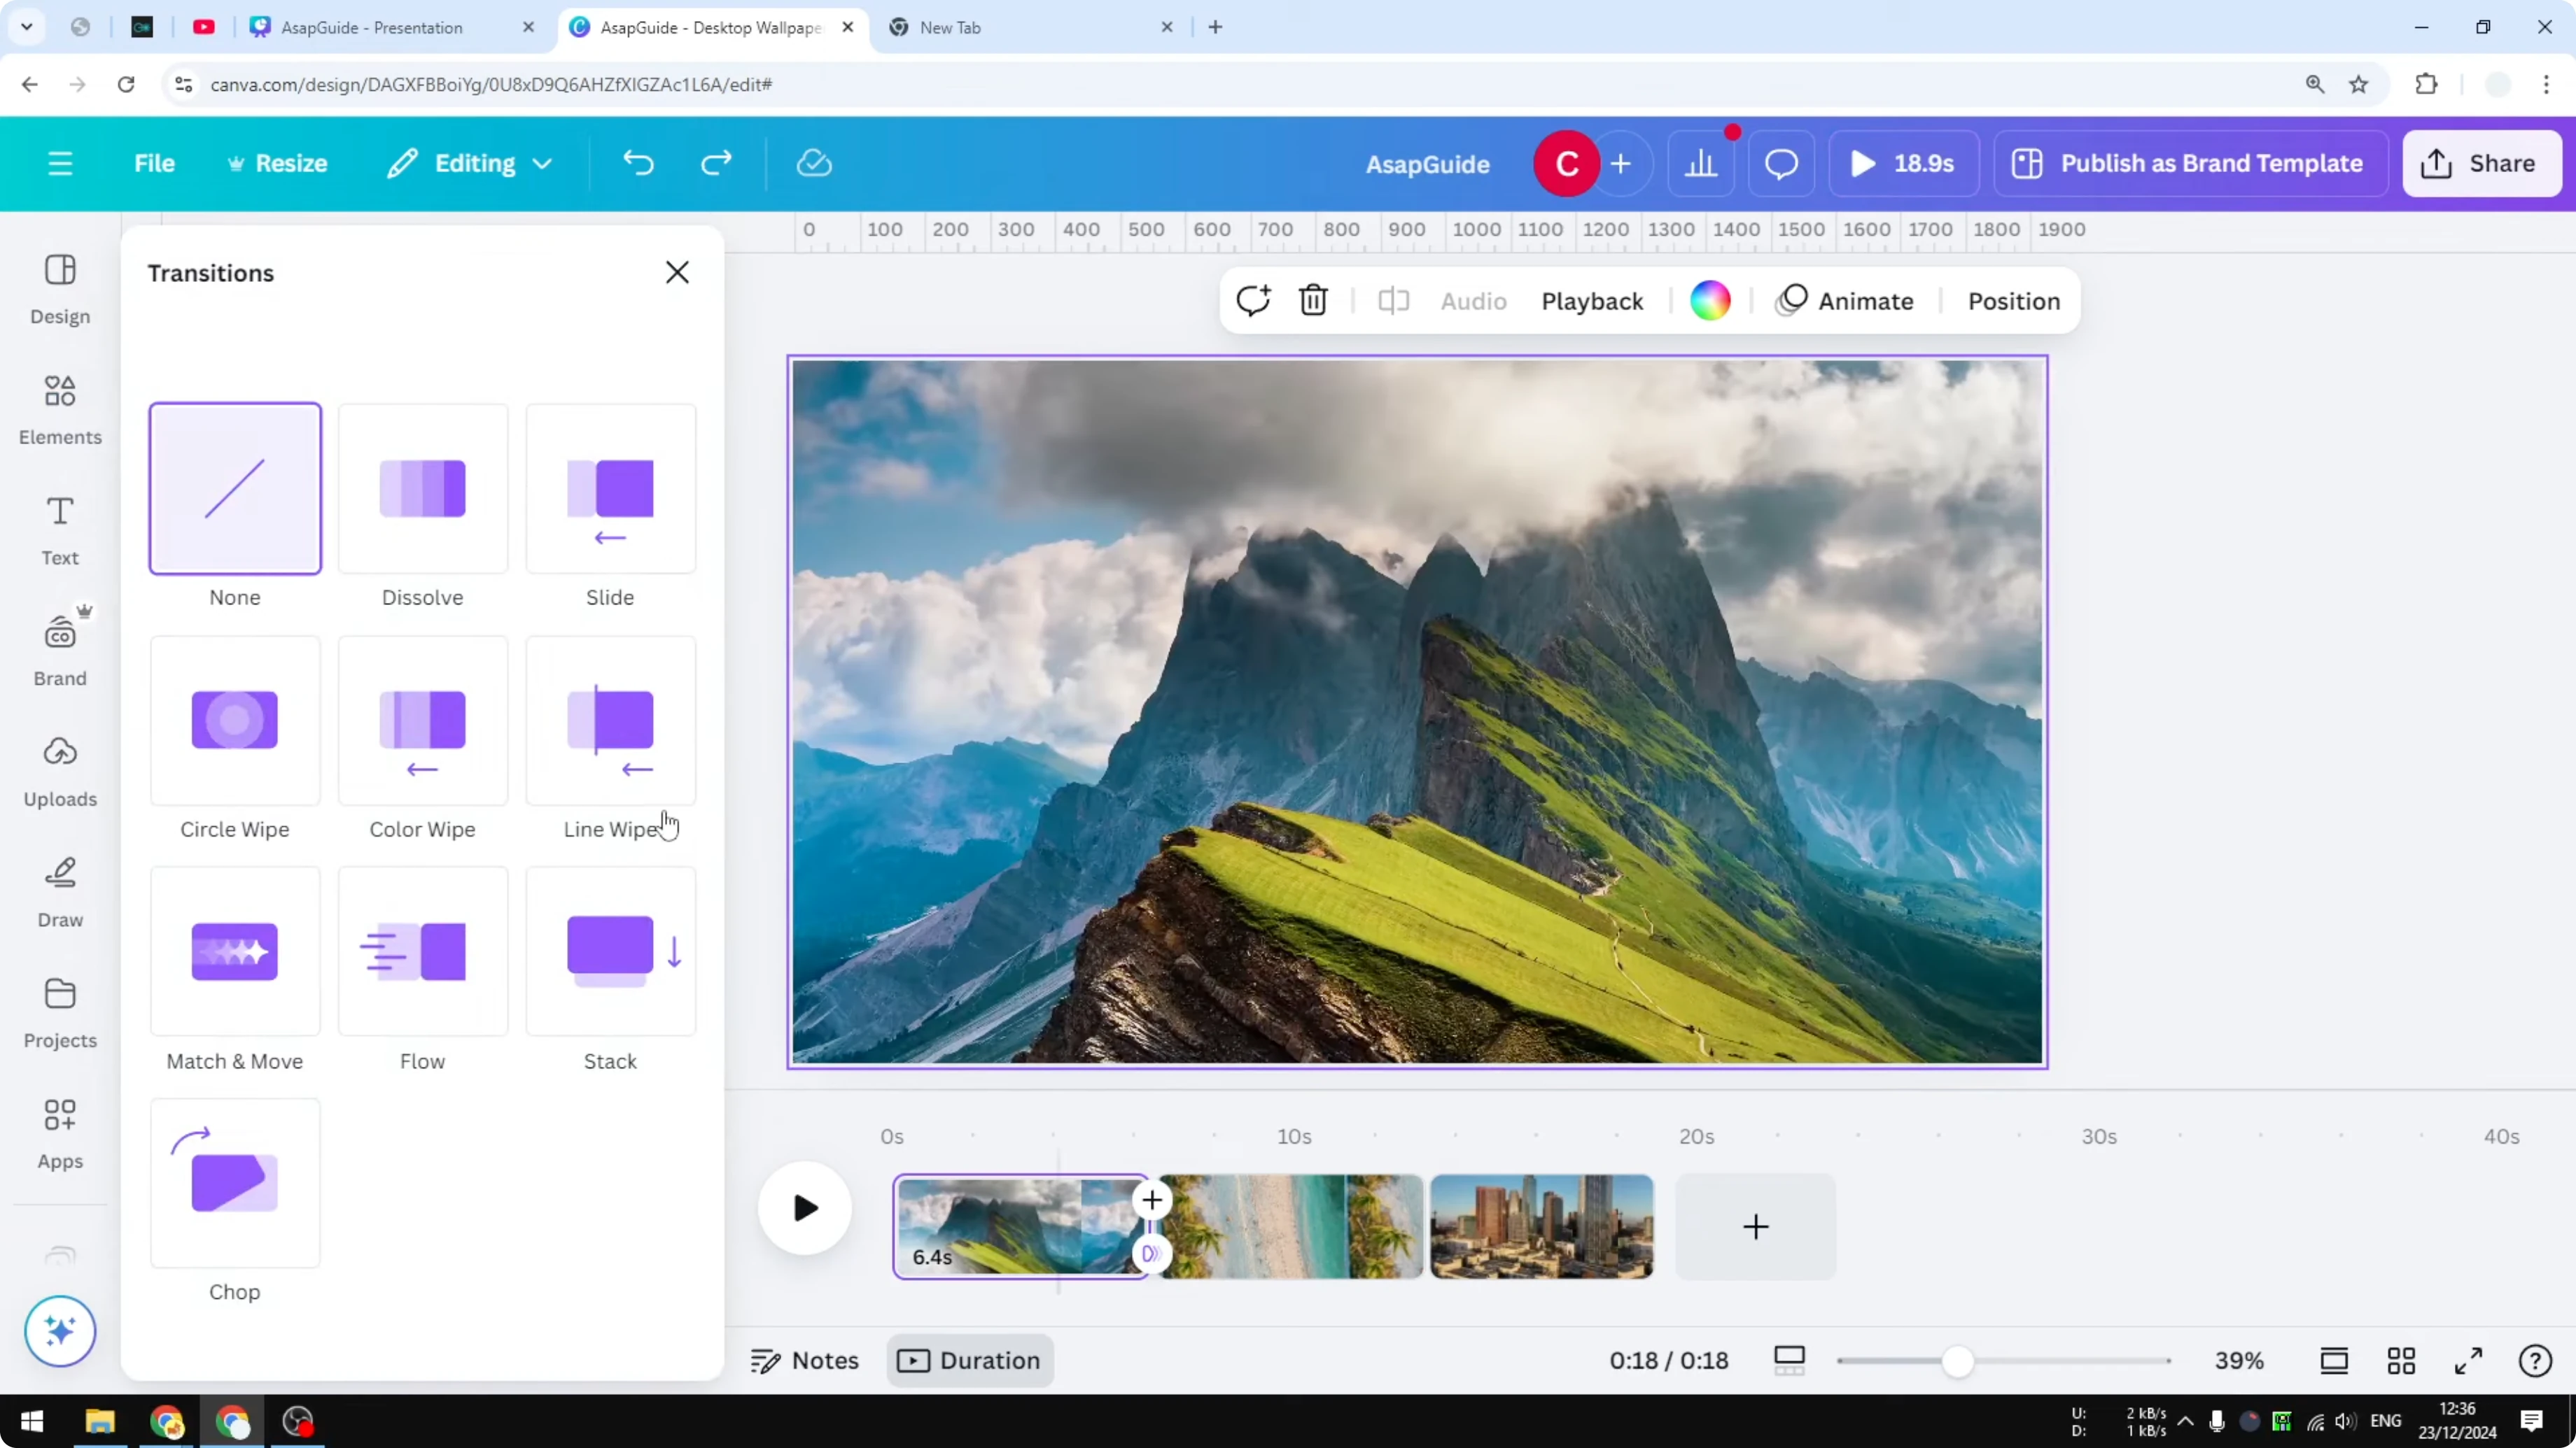Screen dimensions: 2576x1448
Task: Expand the Resize menu
Action: [277, 163]
